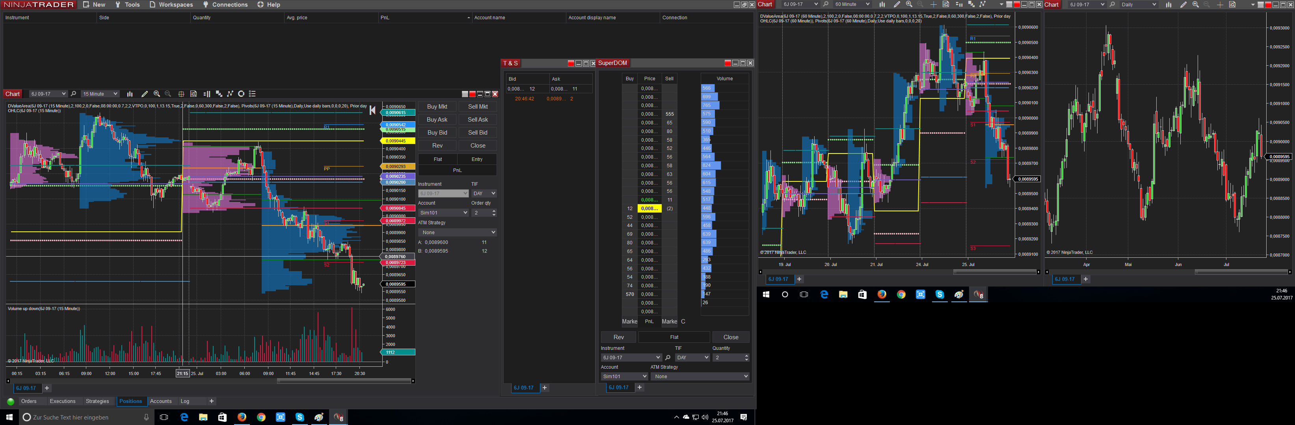Open Chart Trader TIF DAY dropdown

(x=484, y=193)
